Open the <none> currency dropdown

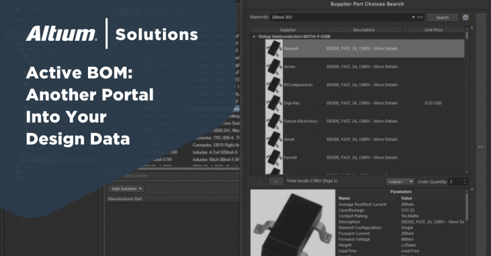coord(400,182)
